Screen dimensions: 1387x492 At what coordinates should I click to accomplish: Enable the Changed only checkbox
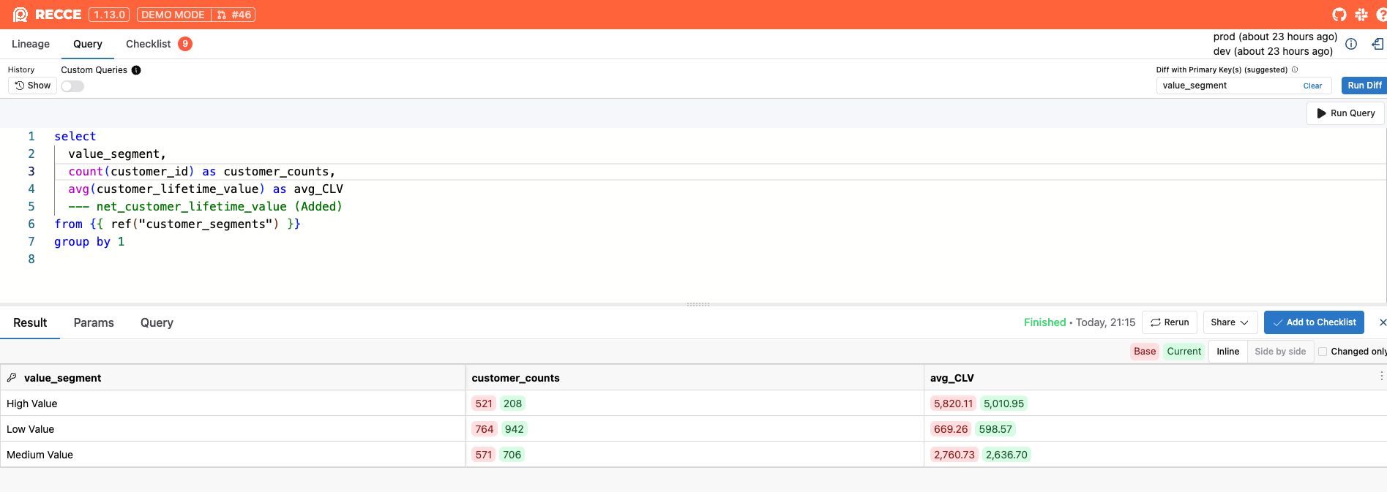(x=1323, y=352)
